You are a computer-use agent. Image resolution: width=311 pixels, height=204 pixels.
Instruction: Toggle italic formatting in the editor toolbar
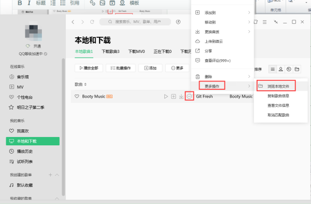[29, 3]
